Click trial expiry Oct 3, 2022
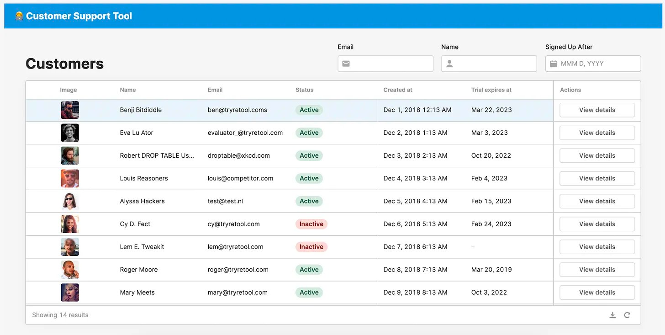 (x=489, y=293)
